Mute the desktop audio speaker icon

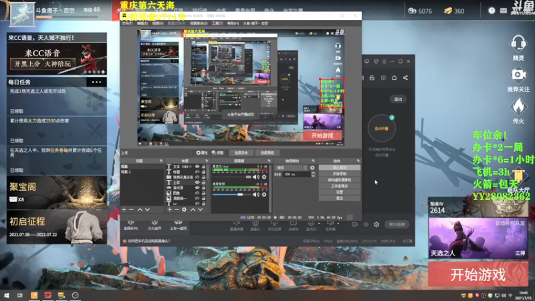256,195
